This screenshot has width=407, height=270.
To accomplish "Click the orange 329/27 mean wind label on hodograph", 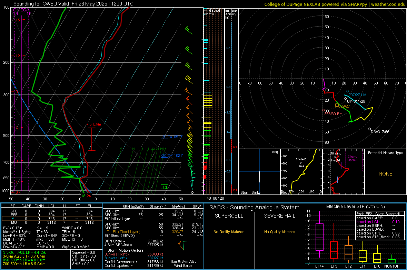I will 345,106.
